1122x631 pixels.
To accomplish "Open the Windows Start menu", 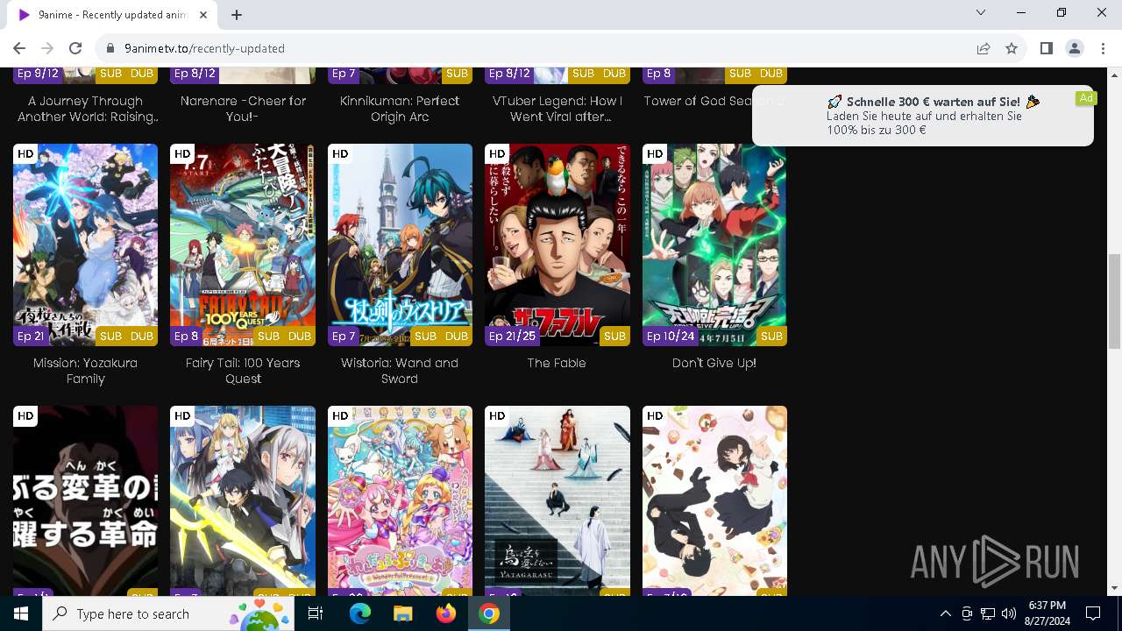I will pyautogui.click(x=21, y=613).
